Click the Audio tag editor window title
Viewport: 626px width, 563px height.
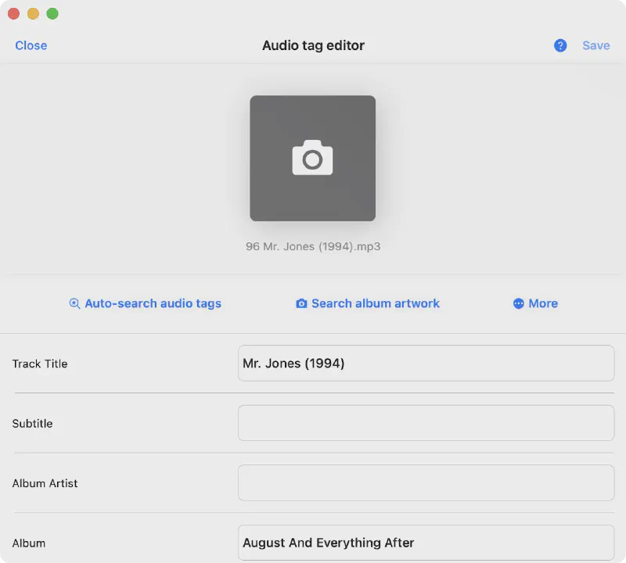[313, 45]
